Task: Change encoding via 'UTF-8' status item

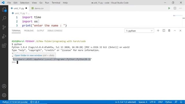Action: (x=152, y=102)
